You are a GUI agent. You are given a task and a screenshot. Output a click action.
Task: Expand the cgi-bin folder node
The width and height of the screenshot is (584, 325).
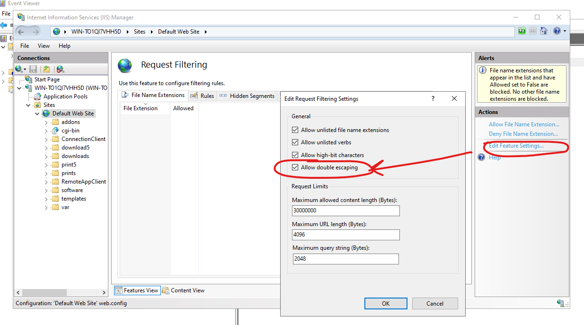46,131
